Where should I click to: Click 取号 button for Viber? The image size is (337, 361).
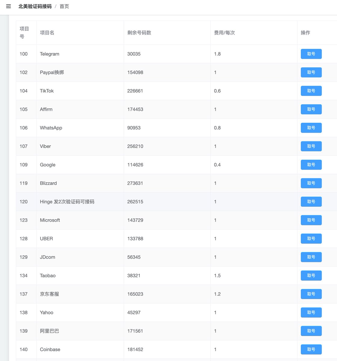(311, 146)
